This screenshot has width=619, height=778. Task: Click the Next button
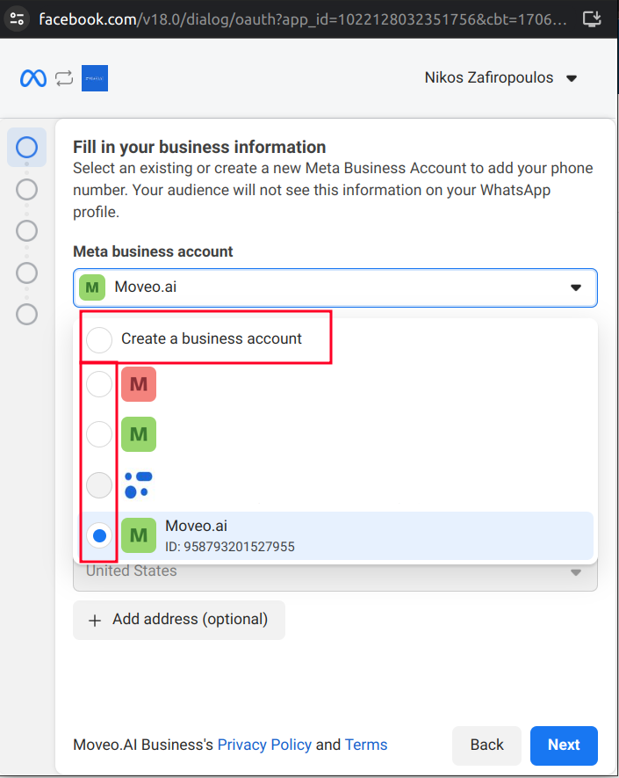pyautogui.click(x=564, y=745)
